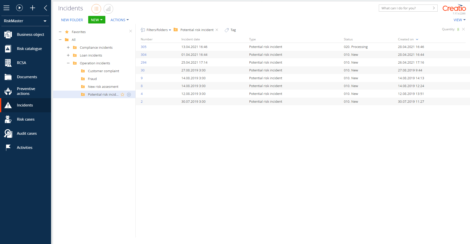Sort by Created on column header
This screenshot has width=470, height=244.
point(406,39)
